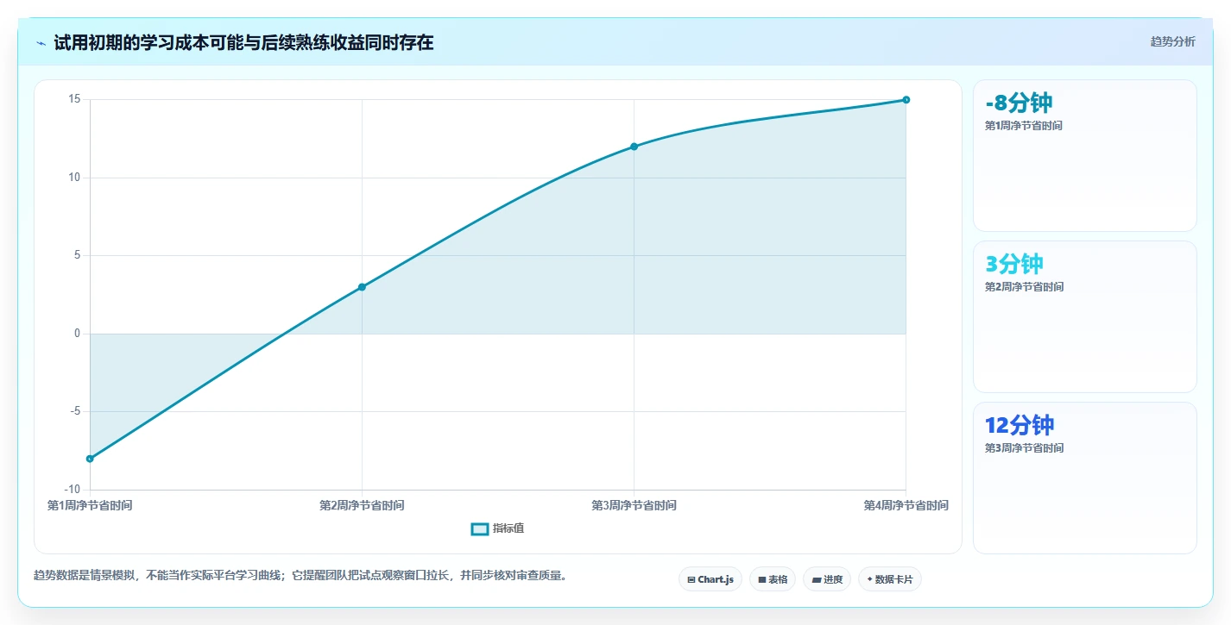Click the x-axis label 第3周净节省时间
The width and height of the screenshot is (1231, 625).
click(x=634, y=505)
